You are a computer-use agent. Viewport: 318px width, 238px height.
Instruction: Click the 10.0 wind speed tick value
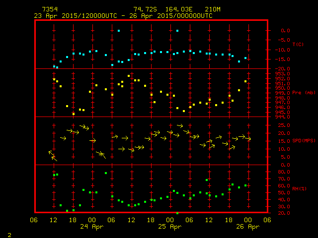pos(284,149)
